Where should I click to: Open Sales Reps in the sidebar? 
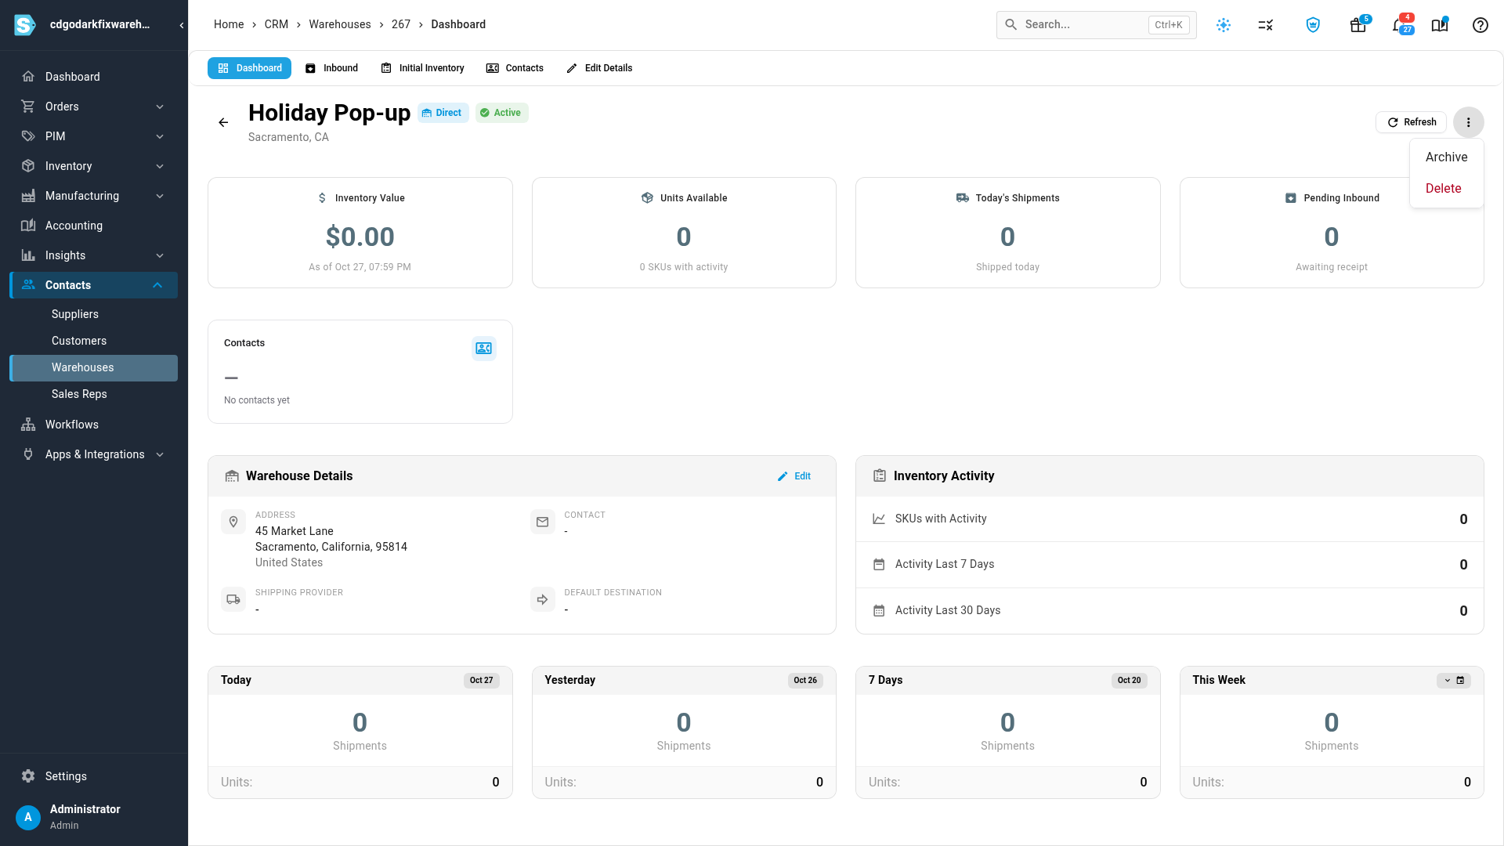click(94, 394)
